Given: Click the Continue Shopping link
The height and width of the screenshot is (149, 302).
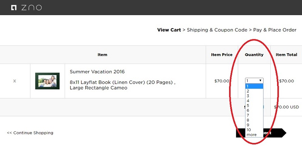Looking at the screenshot, I should click(x=30, y=133).
